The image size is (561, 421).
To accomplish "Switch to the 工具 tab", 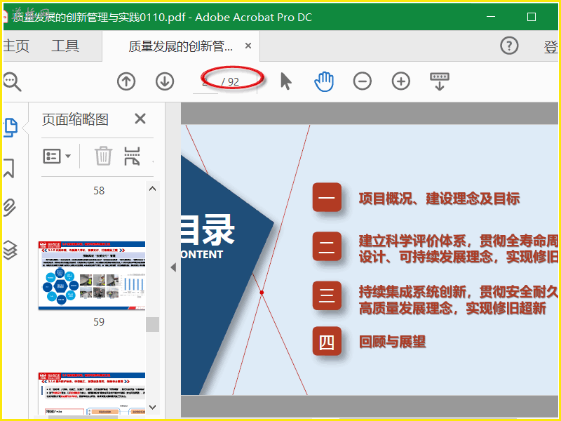I will (65, 46).
